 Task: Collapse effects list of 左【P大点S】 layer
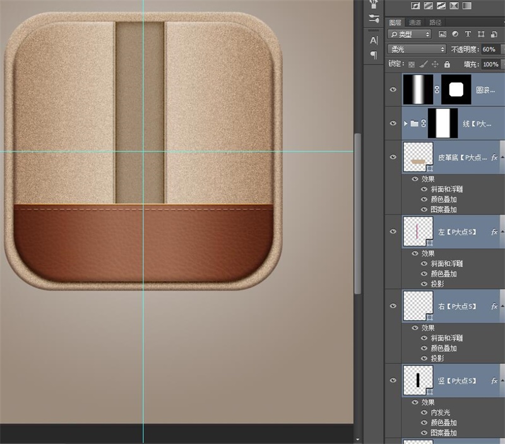tap(502, 232)
